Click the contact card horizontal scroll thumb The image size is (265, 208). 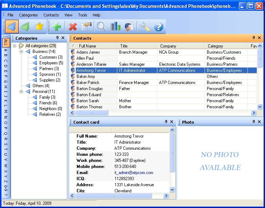coord(114,196)
